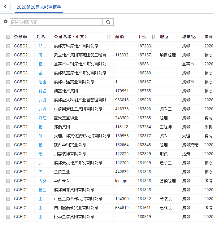
Task: Open 康... link for 川雲装饰 row
Action: pyautogui.click(x=42, y=154)
